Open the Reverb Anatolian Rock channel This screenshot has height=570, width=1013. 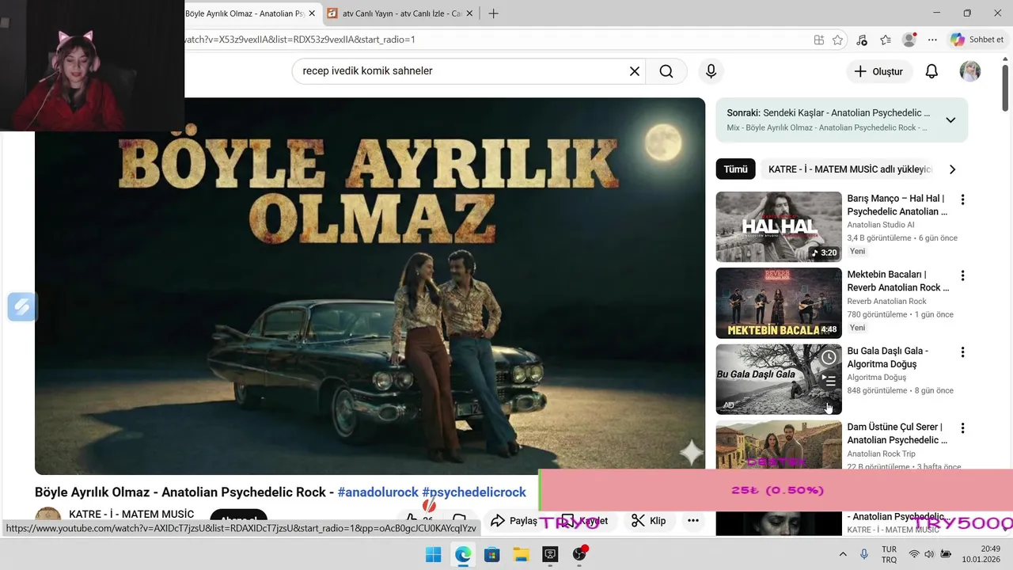click(886, 301)
